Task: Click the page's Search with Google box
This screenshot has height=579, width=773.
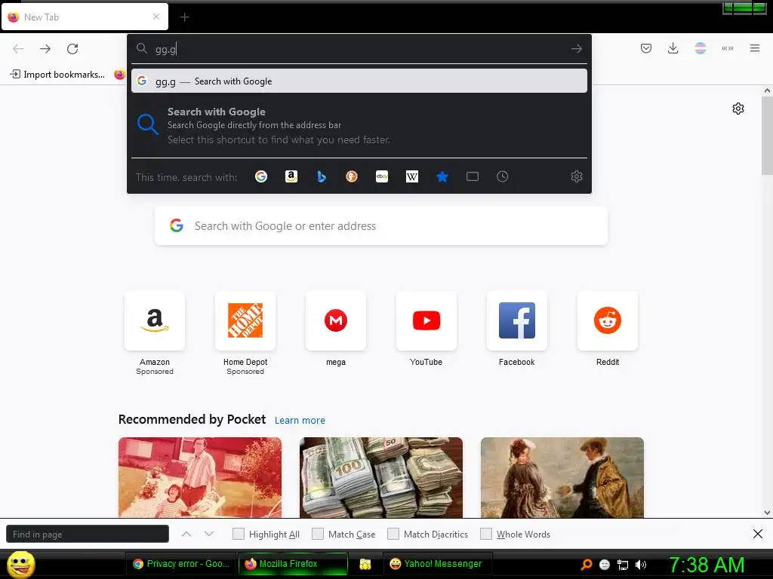Action: click(x=381, y=226)
